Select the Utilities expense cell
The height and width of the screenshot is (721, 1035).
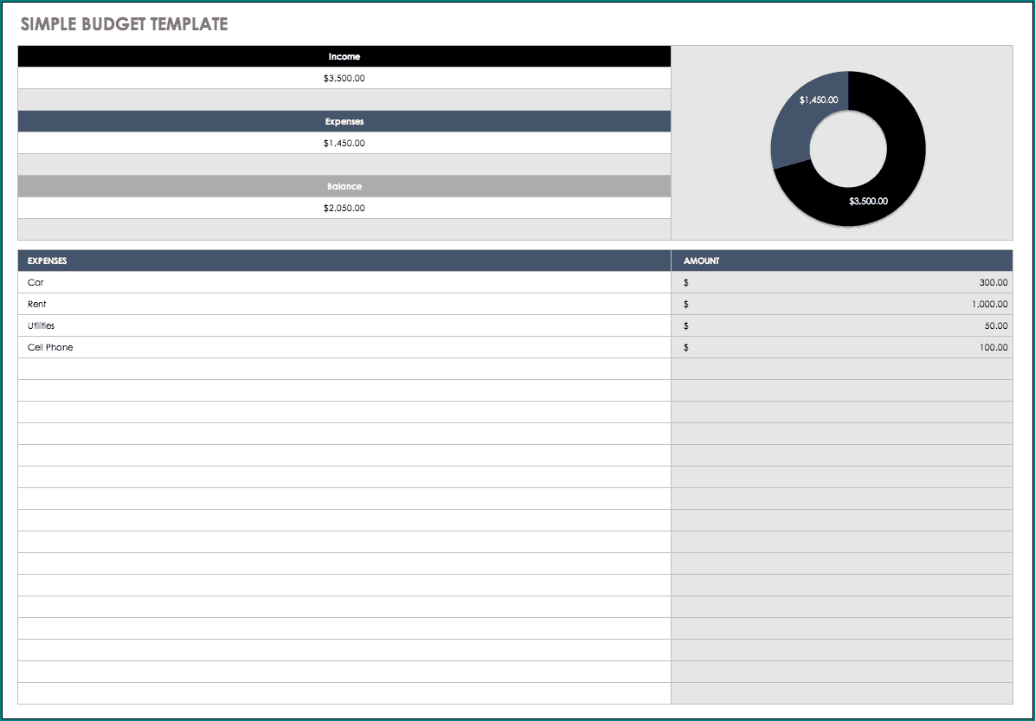[x=344, y=325]
